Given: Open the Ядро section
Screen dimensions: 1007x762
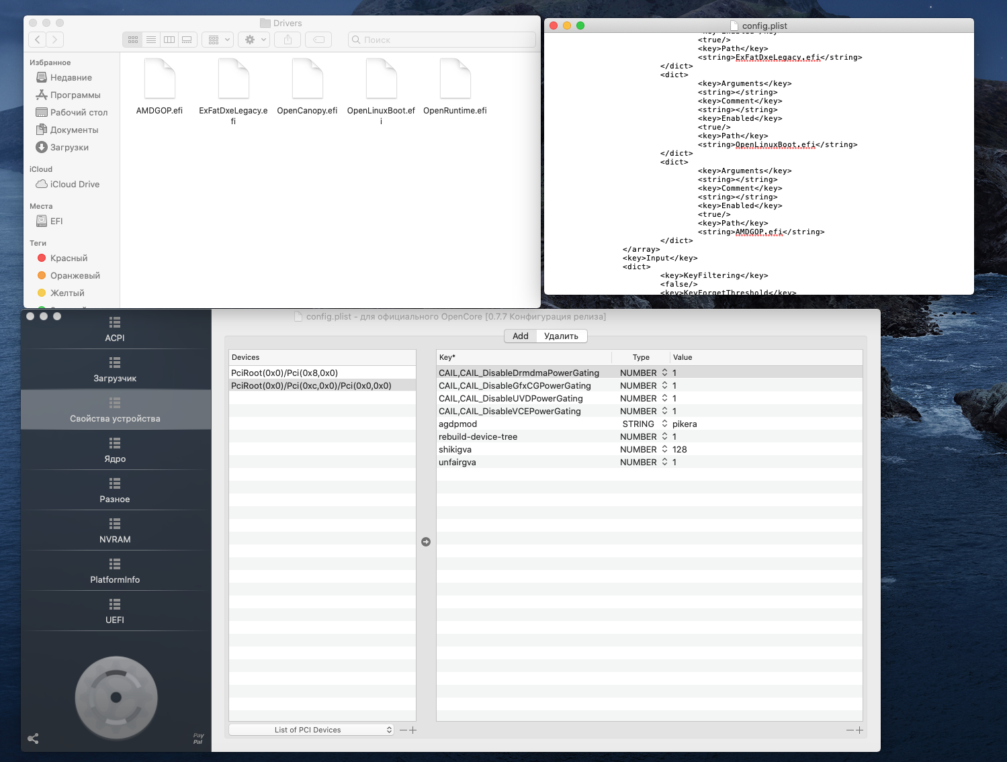Looking at the screenshot, I should (115, 450).
